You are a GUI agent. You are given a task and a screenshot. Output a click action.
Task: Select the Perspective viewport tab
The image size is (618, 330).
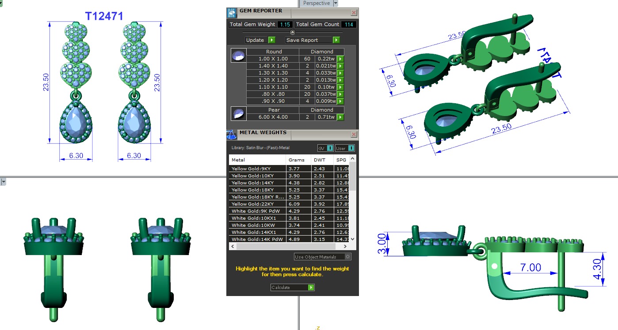tap(316, 3)
